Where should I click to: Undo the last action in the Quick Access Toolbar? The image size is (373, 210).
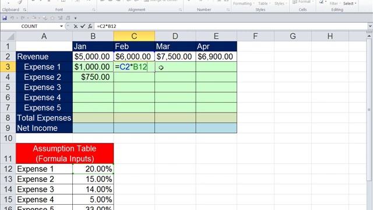pos(12,18)
